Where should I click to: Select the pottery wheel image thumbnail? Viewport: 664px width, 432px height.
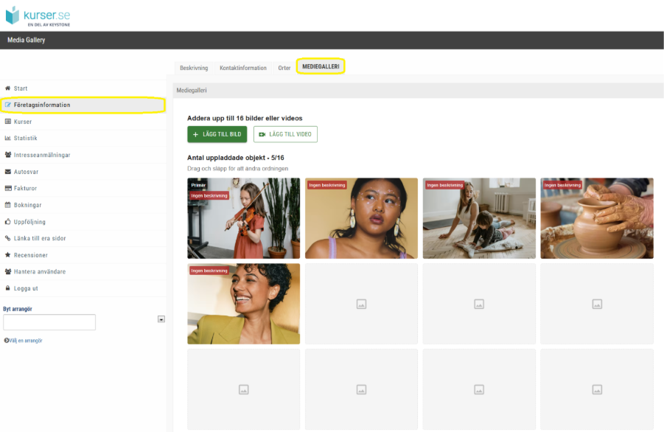pyautogui.click(x=597, y=218)
